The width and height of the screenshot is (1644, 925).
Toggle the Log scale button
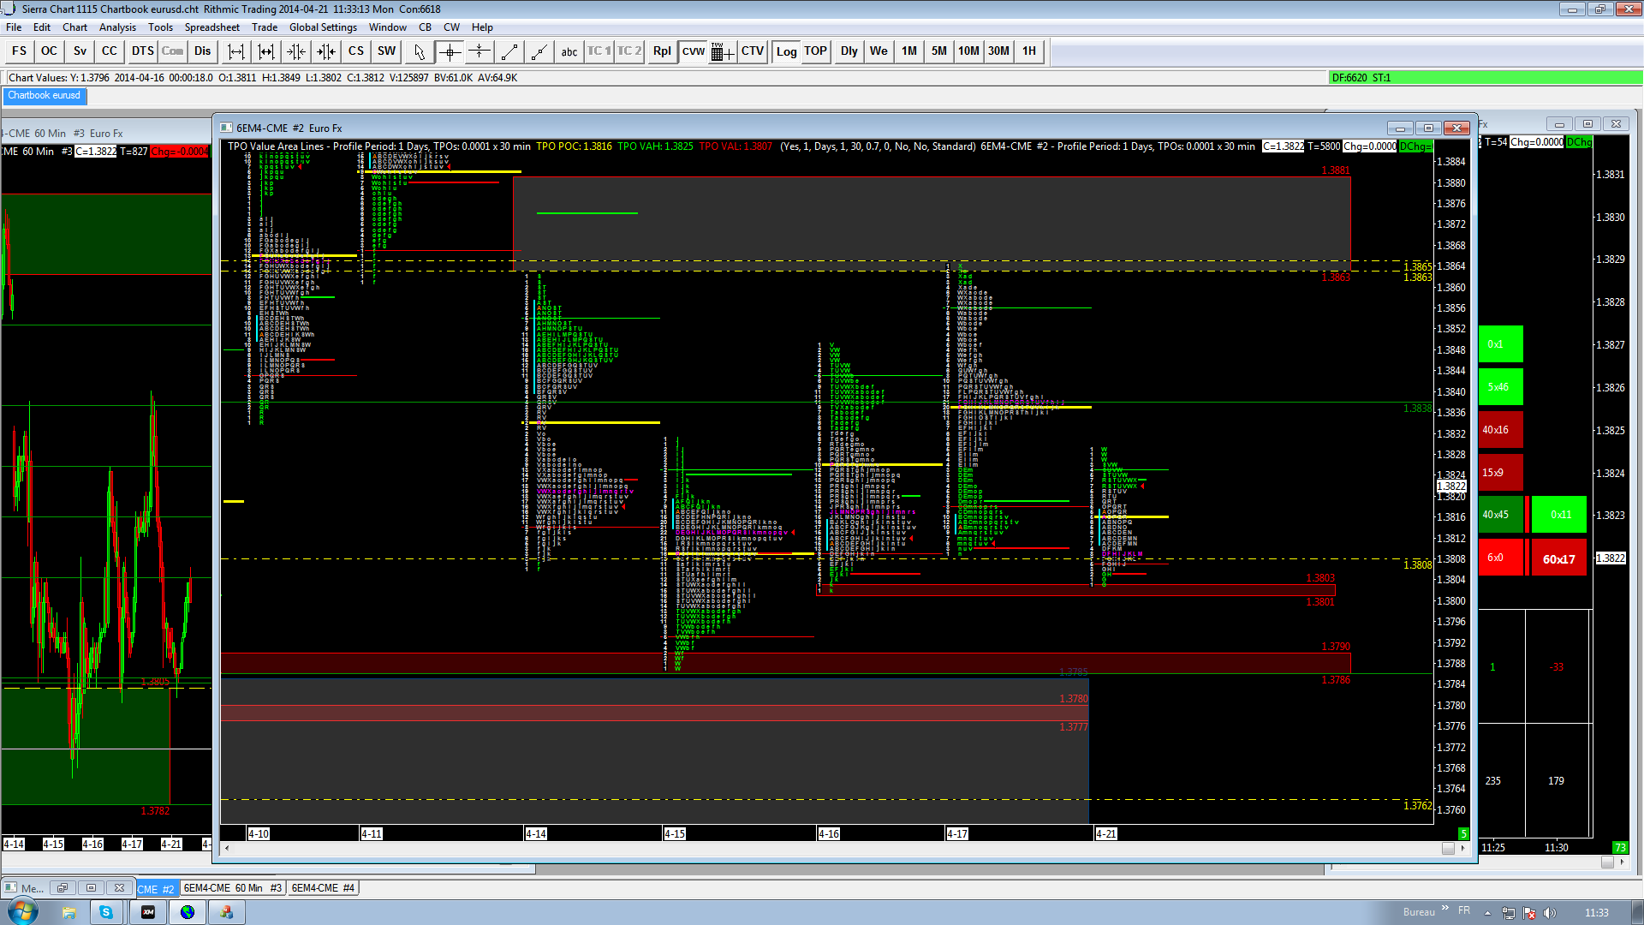(x=786, y=51)
